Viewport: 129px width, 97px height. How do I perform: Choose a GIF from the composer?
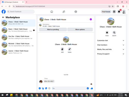point(49,88)
